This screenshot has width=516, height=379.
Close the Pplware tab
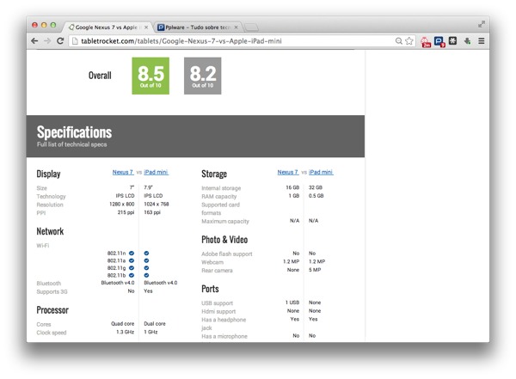[x=236, y=28]
